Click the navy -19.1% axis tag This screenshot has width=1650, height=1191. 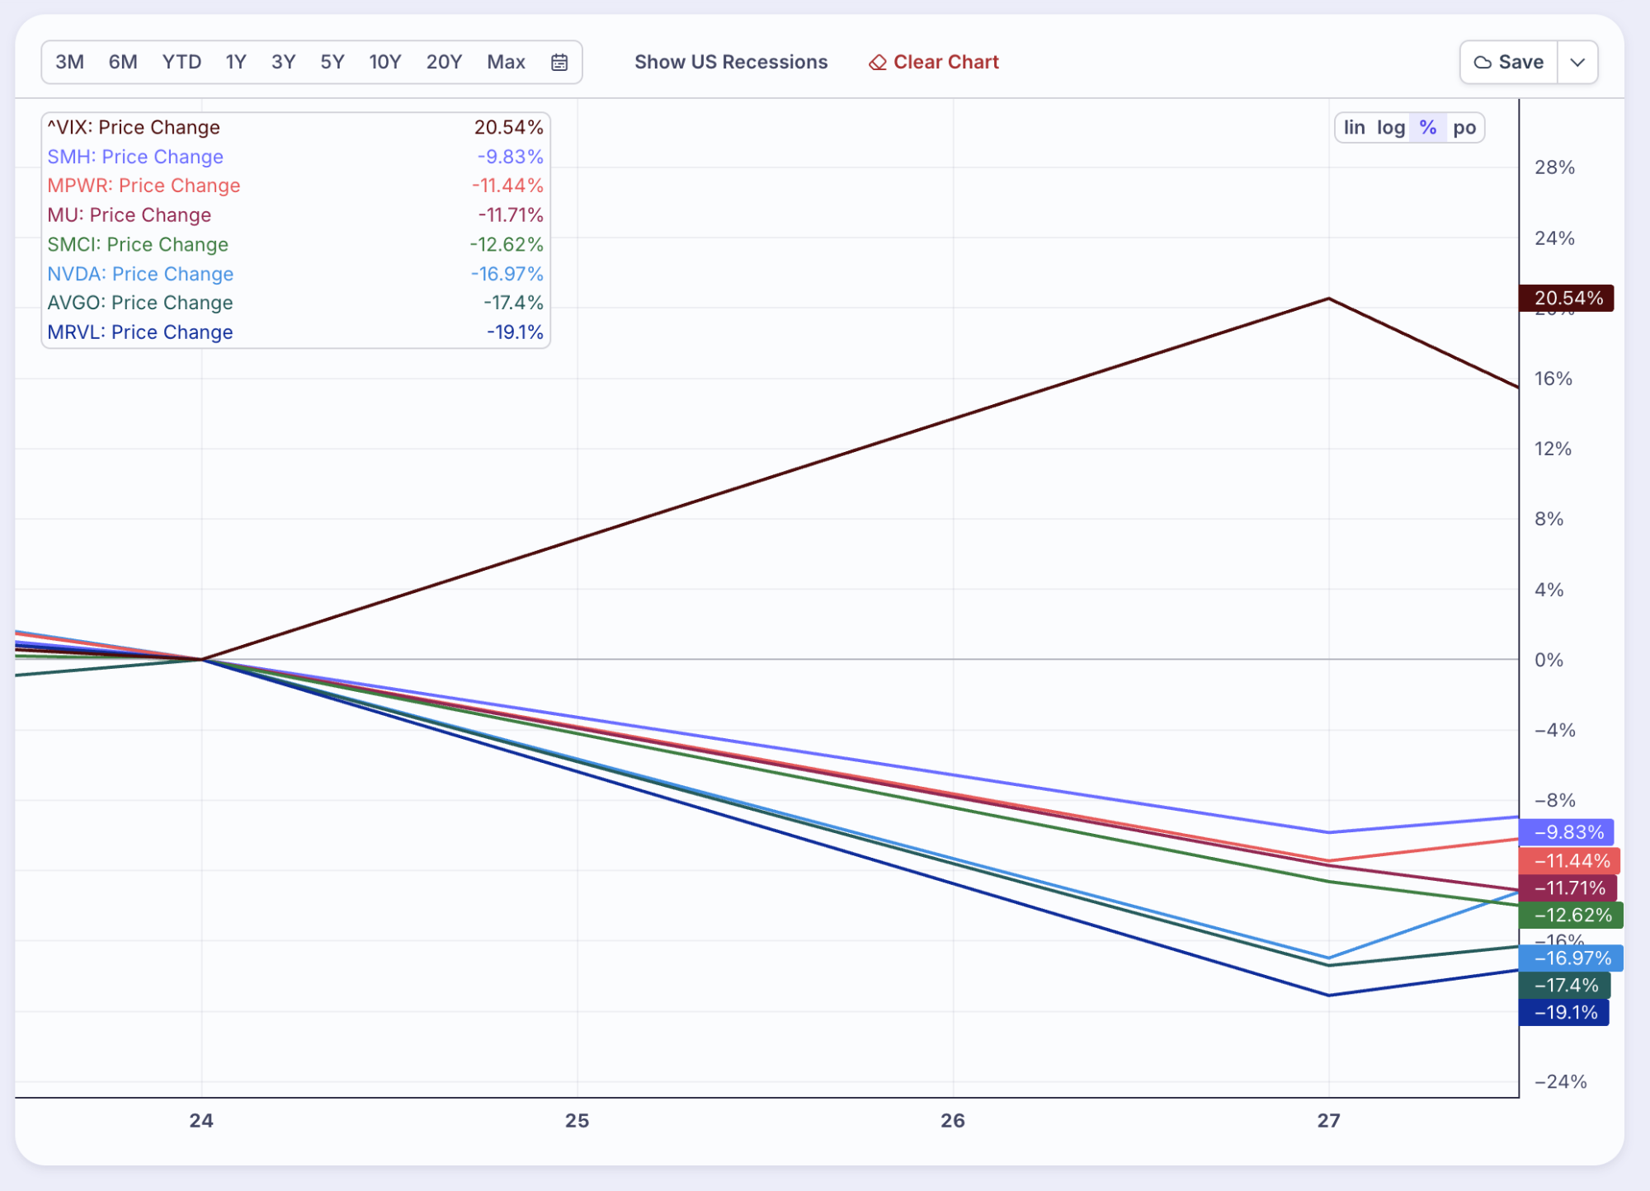click(1564, 1012)
